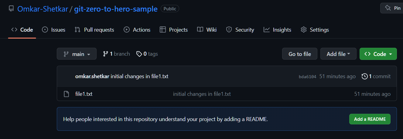Viewport: 403px width, 139px height.
Task: Click the repository book icon beside owner name
Action: click(11, 9)
